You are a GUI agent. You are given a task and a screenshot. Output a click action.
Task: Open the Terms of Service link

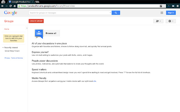point(17,58)
